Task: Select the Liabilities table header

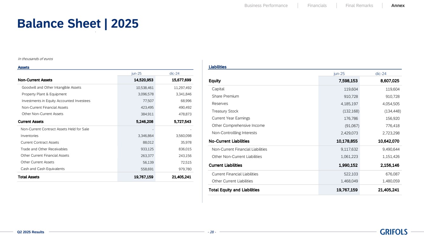Action: [218, 67]
